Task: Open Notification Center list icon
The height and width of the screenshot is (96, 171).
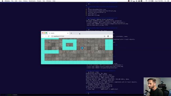Action: point(168,1)
